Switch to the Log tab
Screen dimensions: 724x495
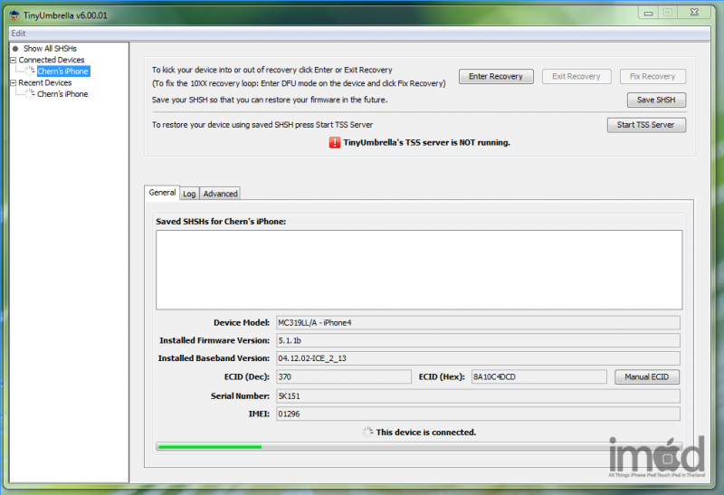[x=189, y=193]
